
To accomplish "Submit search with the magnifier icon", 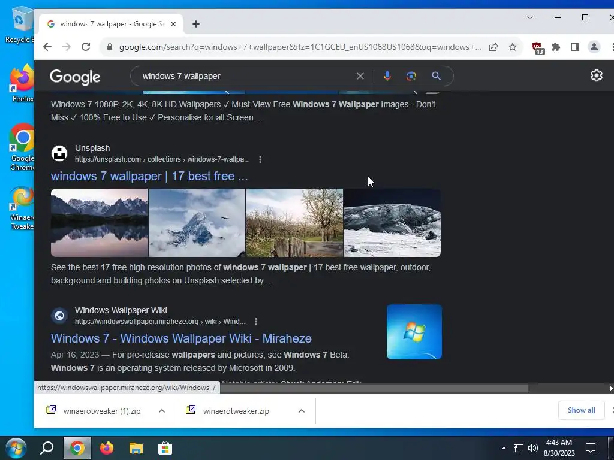I will point(437,76).
